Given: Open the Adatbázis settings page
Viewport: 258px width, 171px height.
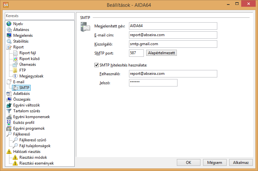Looking at the screenshot, I should point(21,94).
